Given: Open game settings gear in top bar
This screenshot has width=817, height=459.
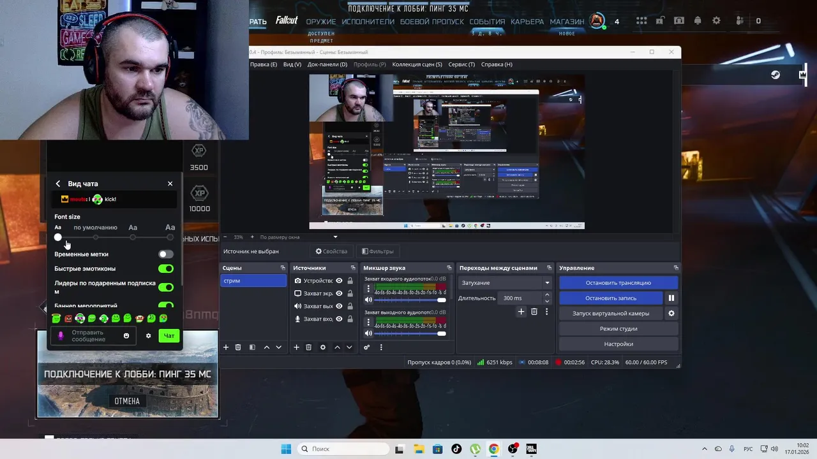Looking at the screenshot, I should point(716,21).
